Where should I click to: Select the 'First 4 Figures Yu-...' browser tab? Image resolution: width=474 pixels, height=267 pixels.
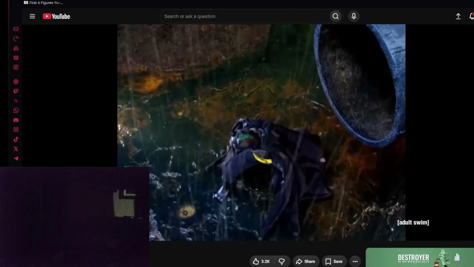coord(43,3)
